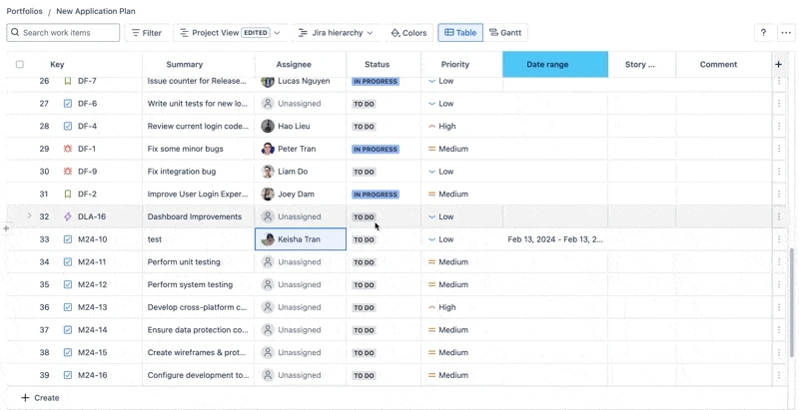This screenshot has width=799, height=410.
Task: Open row actions menu for M24-10
Action: point(779,239)
